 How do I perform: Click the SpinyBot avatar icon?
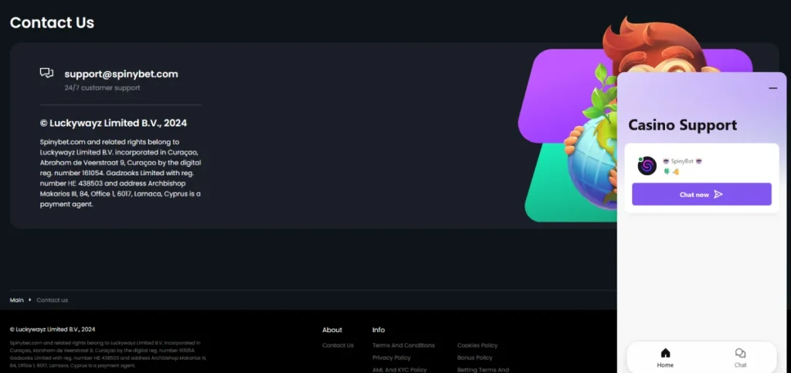click(x=647, y=166)
